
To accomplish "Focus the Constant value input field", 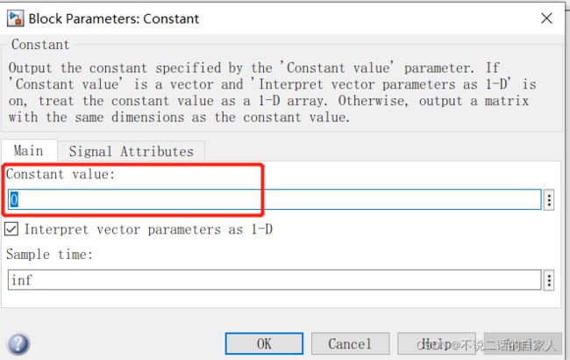I will point(274,200).
